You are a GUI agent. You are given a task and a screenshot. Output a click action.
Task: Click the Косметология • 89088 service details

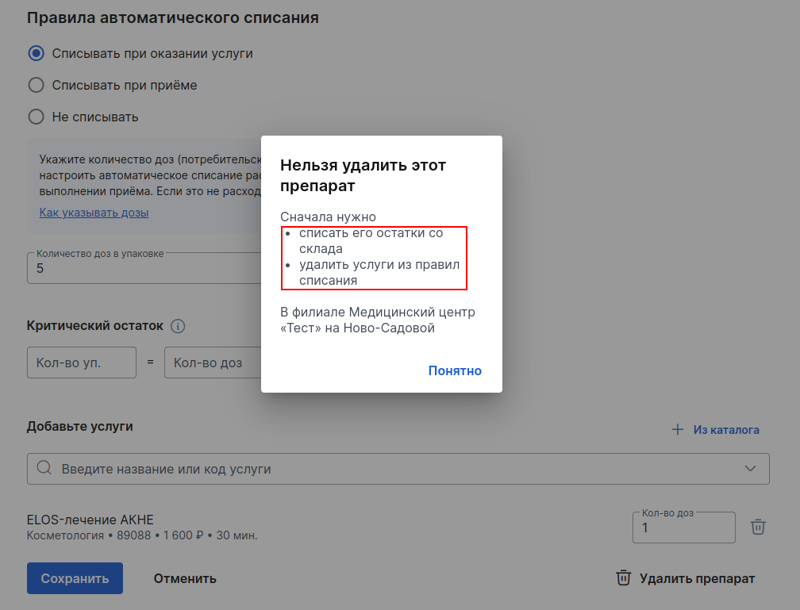142,535
